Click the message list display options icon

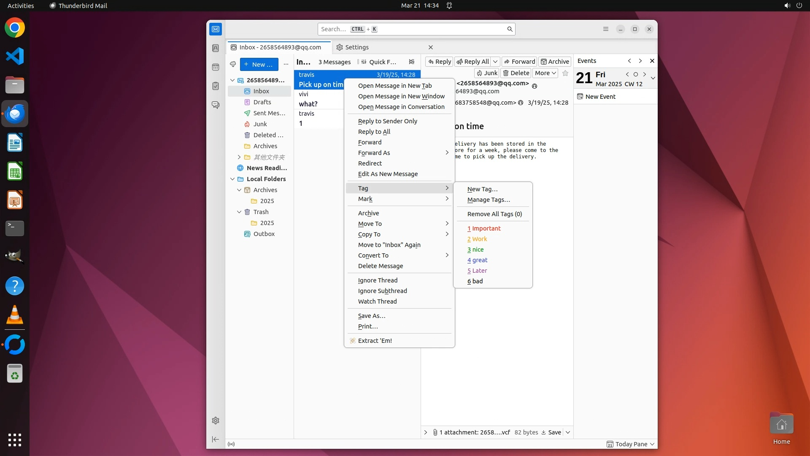[412, 62]
